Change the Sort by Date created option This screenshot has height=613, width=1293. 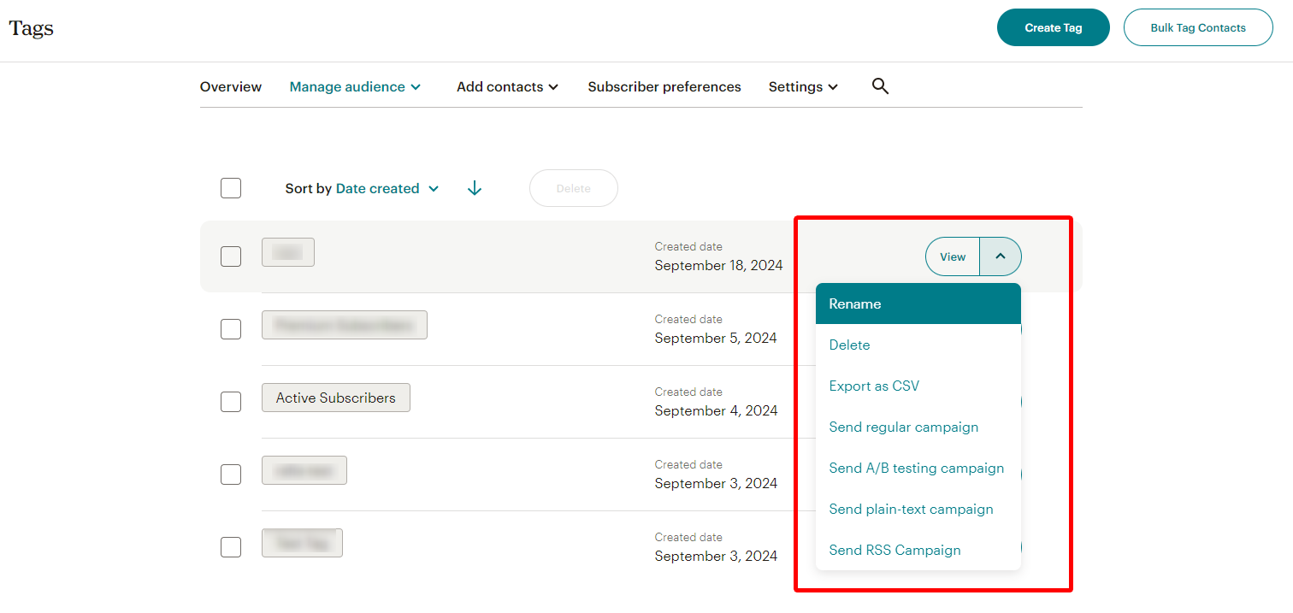pyautogui.click(x=387, y=188)
